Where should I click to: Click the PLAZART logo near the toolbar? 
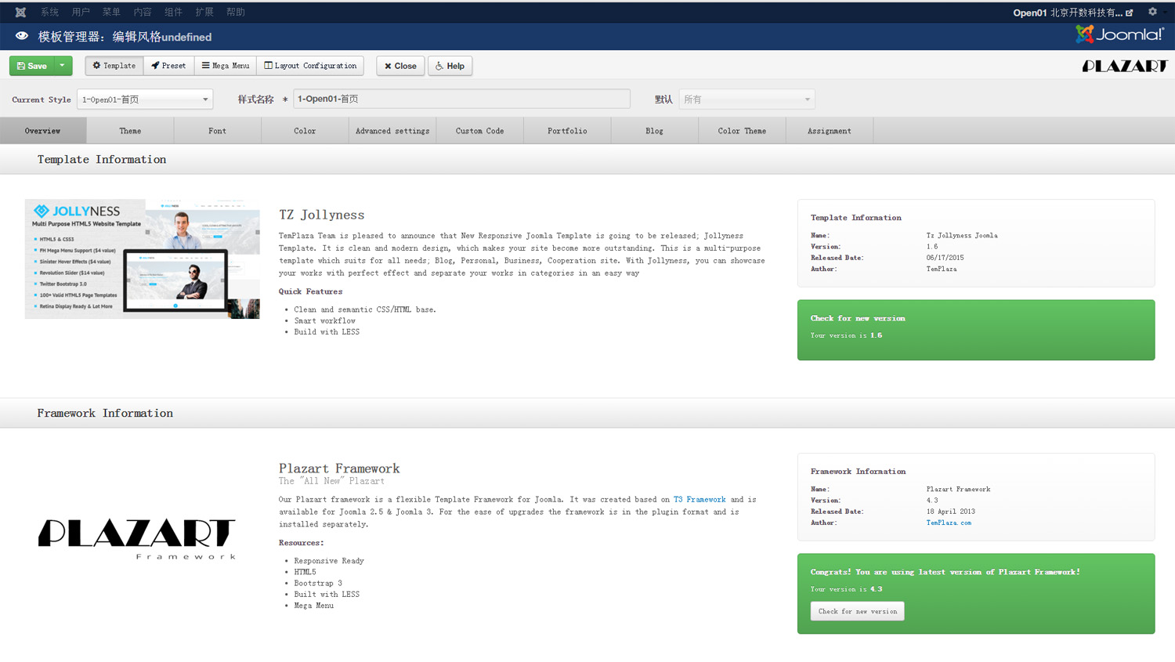click(x=1125, y=67)
